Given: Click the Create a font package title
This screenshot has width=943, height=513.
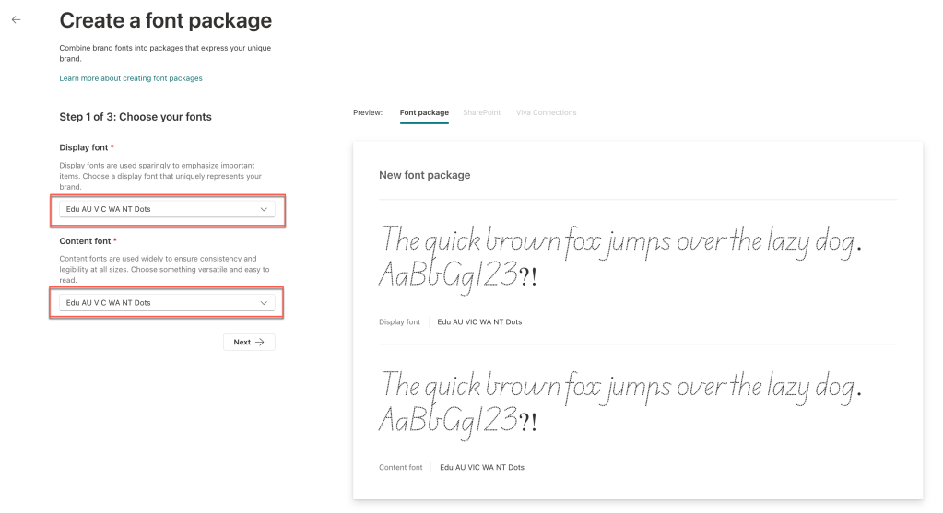Looking at the screenshot, I should (x=166, y=19).
